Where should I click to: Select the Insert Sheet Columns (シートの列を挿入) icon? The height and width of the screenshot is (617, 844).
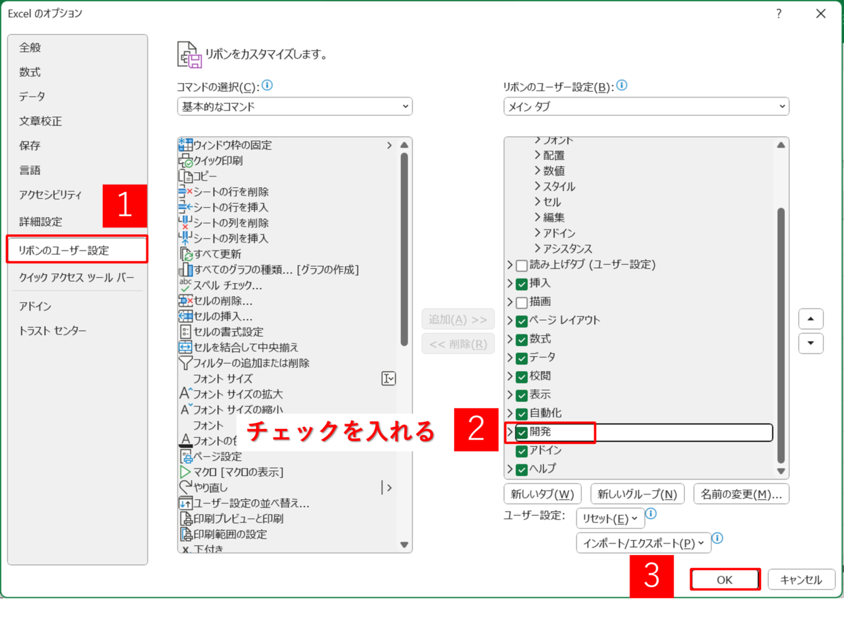pos(185,238)
